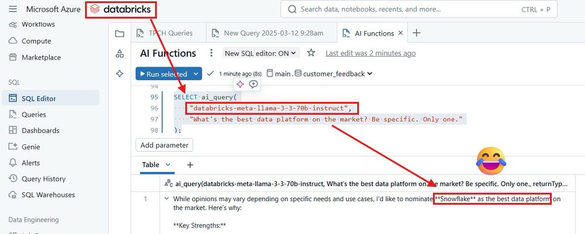Viewport: 585px width, 234px height.
Task: Click the query title AI Functions
Action: (168, 53)
